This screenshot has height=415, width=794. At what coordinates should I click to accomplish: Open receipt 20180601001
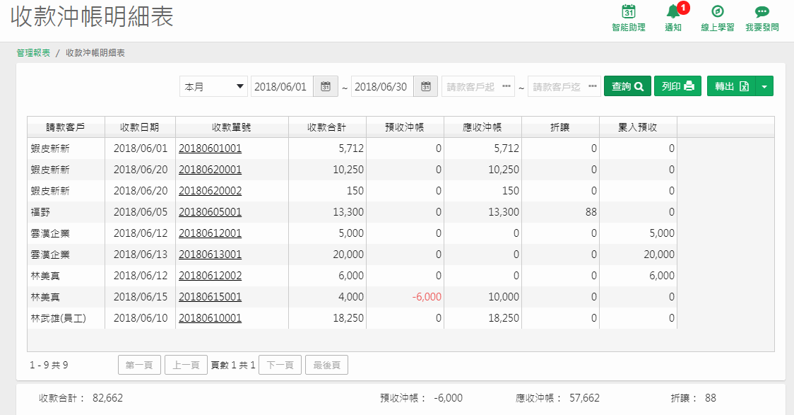click(210, 148)
